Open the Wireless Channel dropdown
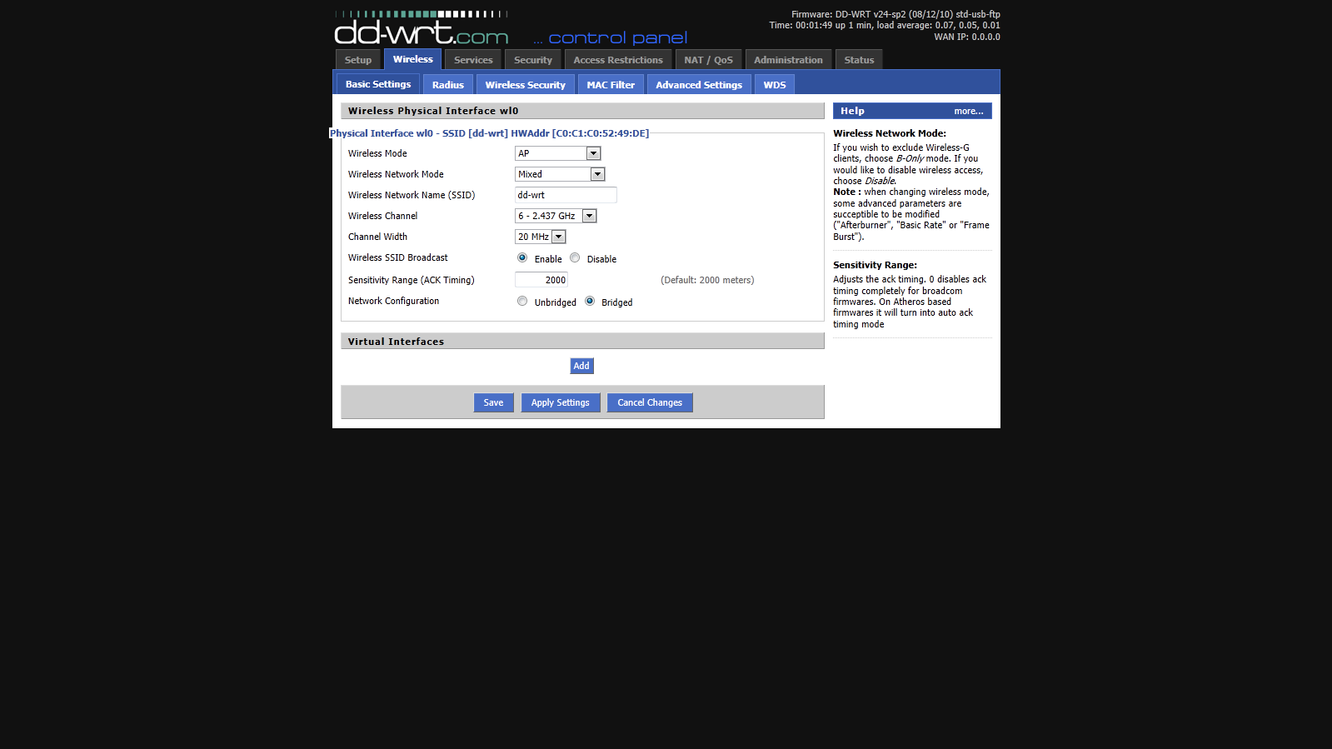 click(556, 216)
